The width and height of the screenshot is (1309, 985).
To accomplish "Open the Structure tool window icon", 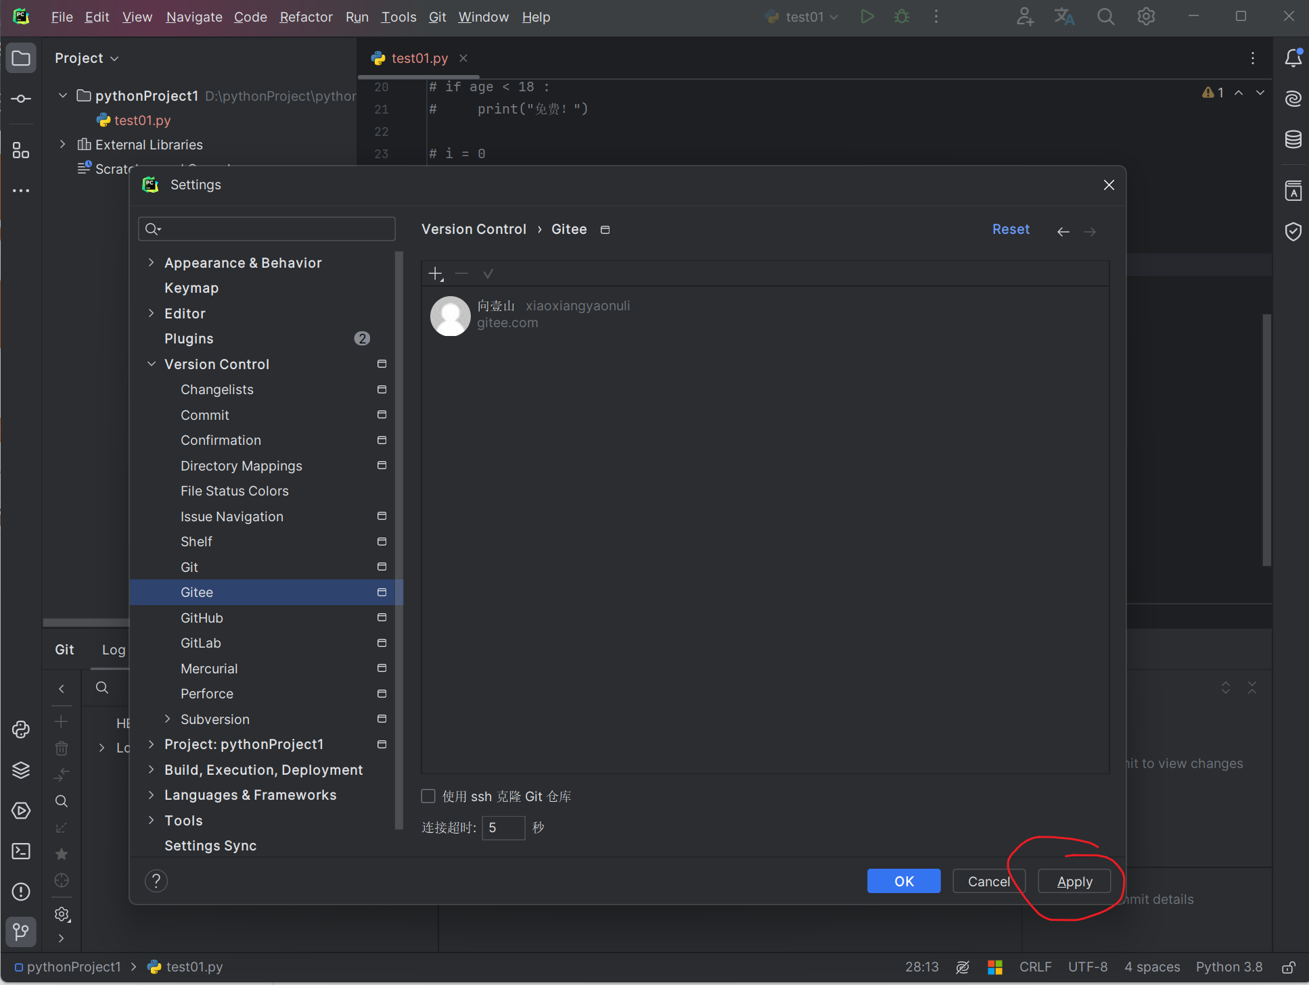I will point(21,150).
